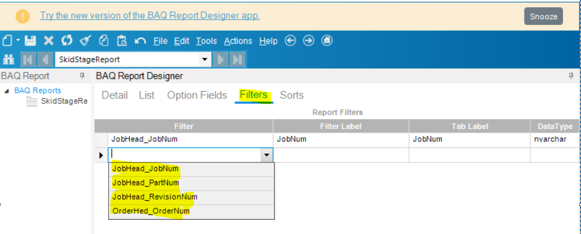Click the Refresh arrows icon
The height and width of the screenshot is (234, 581).
[67, 41]
